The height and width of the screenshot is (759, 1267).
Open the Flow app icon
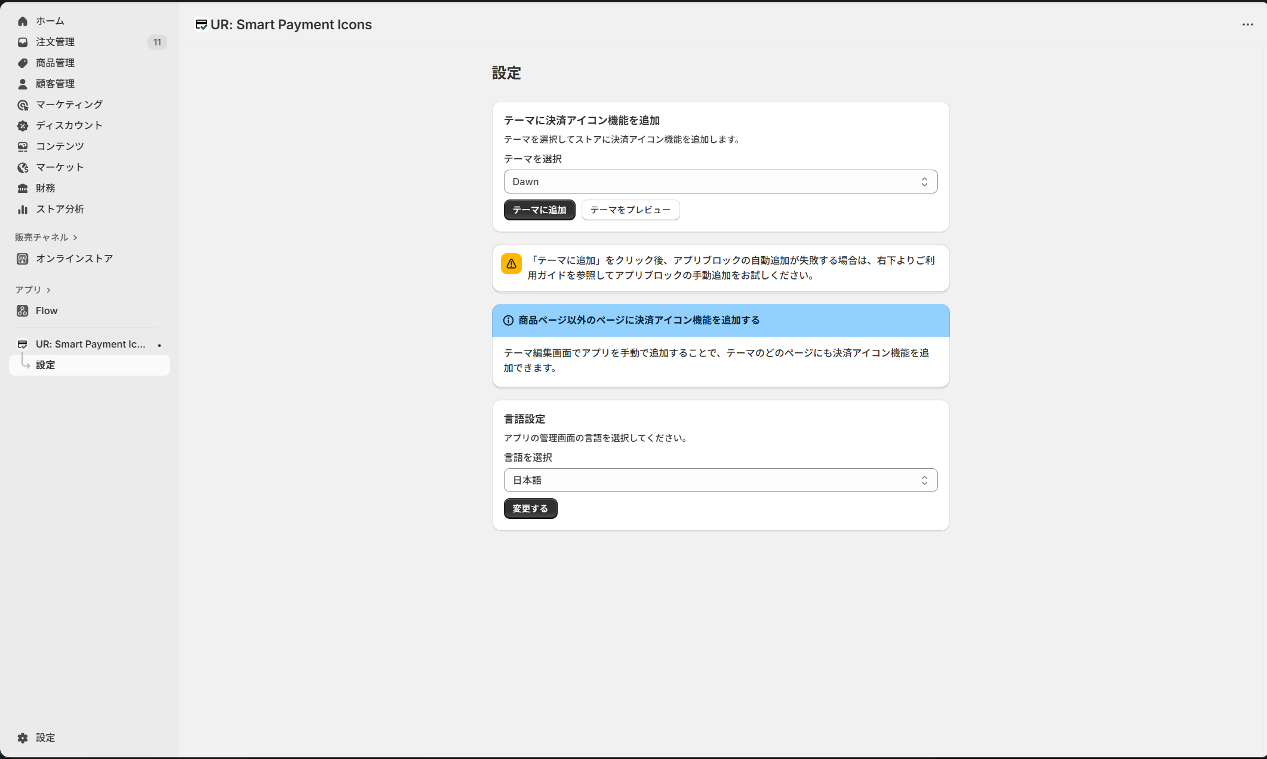click(23, 311)
